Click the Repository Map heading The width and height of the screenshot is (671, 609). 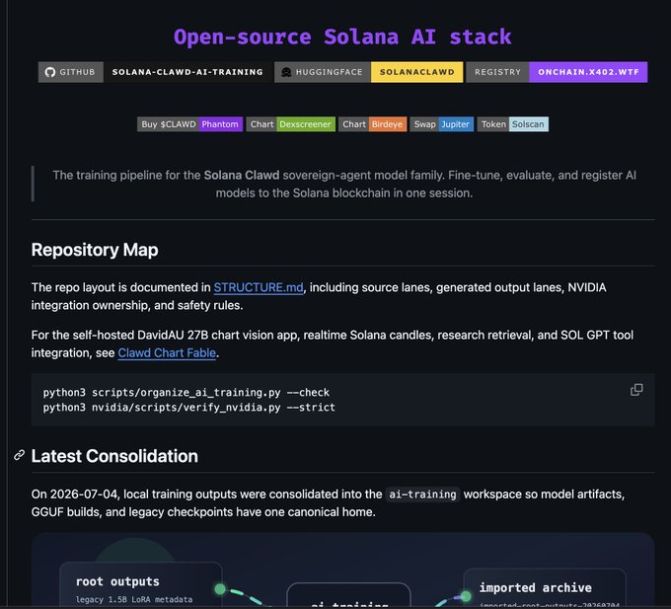coord(95,250)
